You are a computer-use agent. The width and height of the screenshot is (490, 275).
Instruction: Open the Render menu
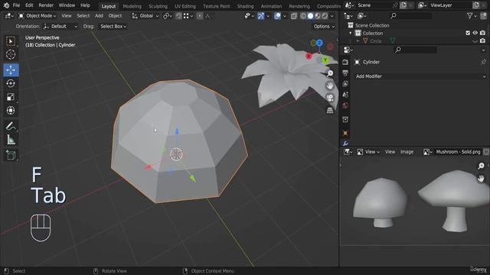click(46, 5)
